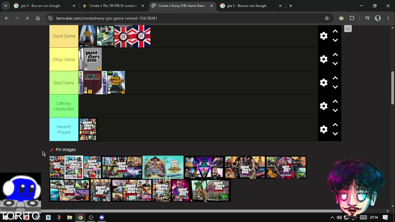This screenshot has height=222, width=395.
Task: Bookmark this page with the star
Action: [x=327, y=18]
